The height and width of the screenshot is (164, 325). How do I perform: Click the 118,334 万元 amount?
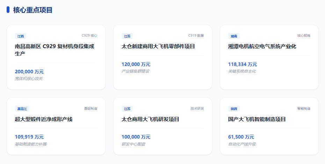(243, 64)
